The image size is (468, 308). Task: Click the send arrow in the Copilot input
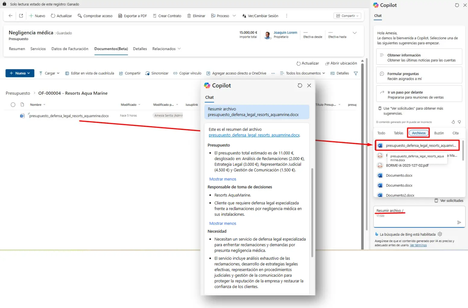[459, 222]
